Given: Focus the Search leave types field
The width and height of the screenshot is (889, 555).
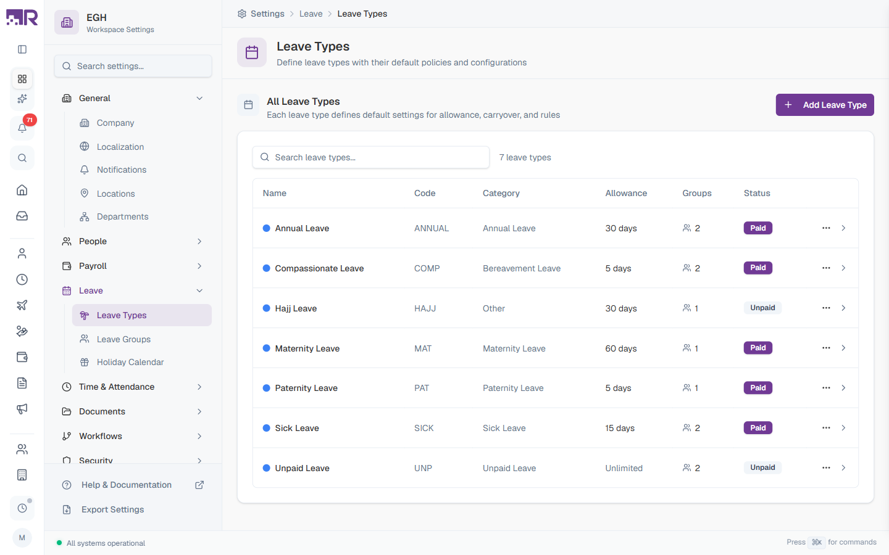Looking at the screenshot, I should point(371,157).
